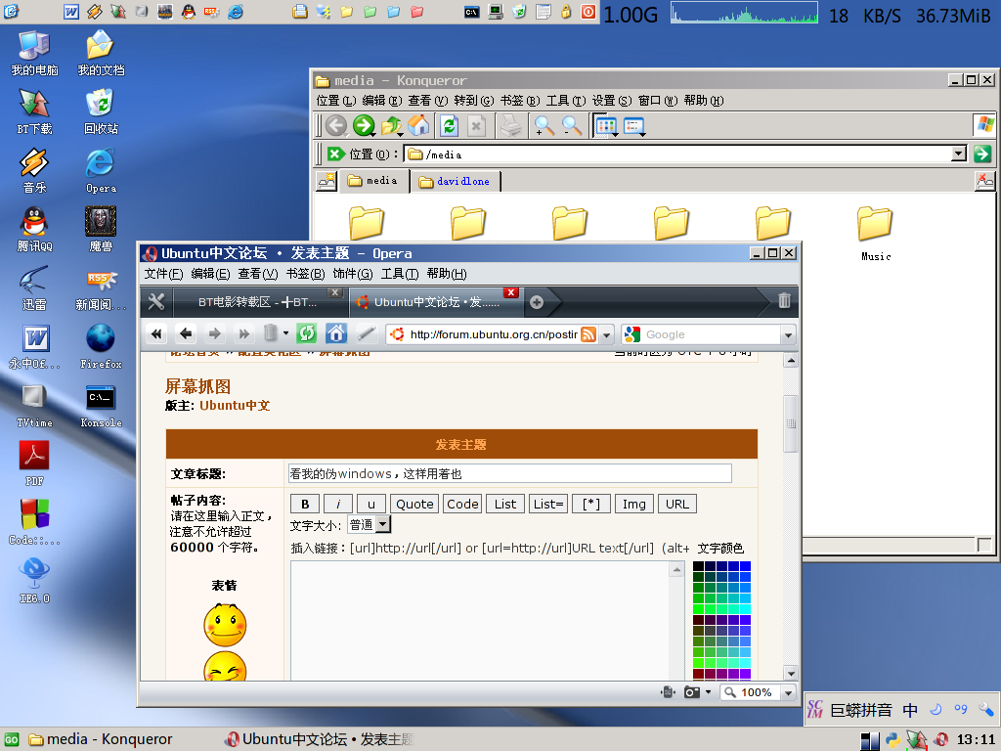Expand the Opera address bar dropdown
Screen dimensions: 1001x751
pyautogui.click(x=606, y=334)
